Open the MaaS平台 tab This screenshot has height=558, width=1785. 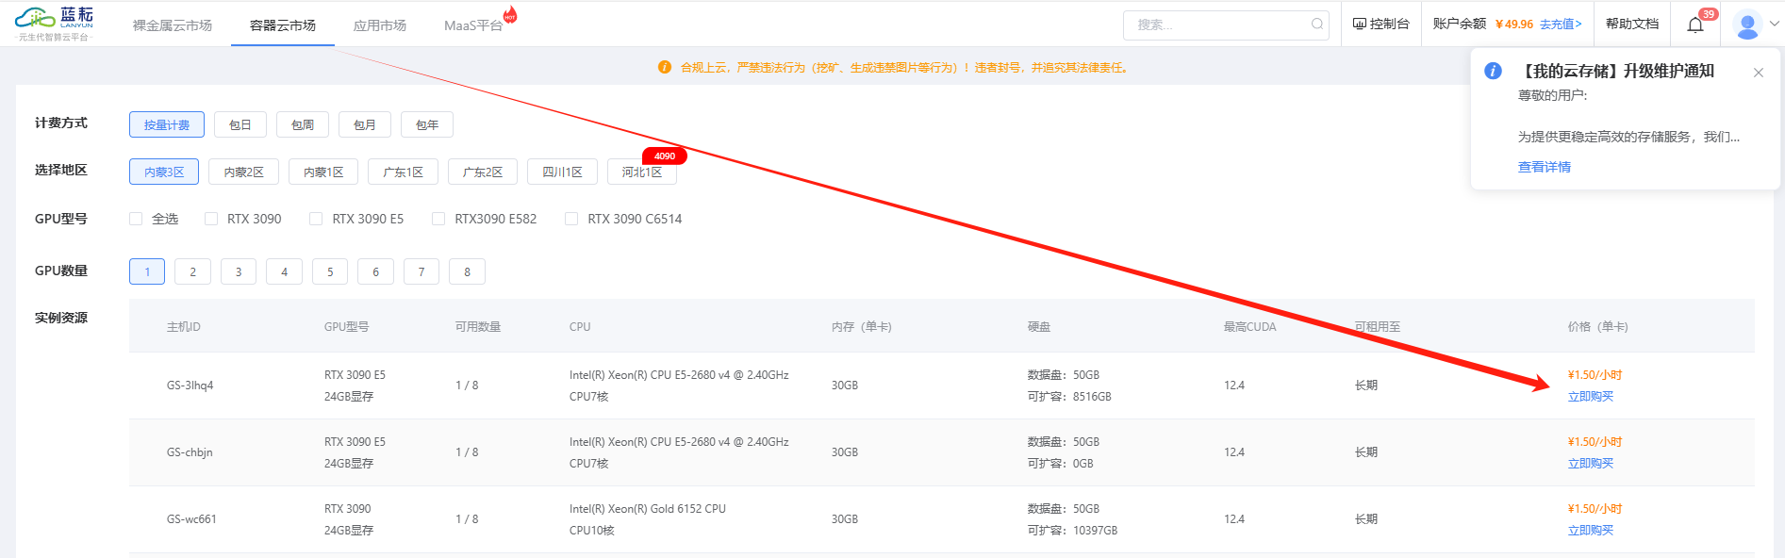point(473,25)
